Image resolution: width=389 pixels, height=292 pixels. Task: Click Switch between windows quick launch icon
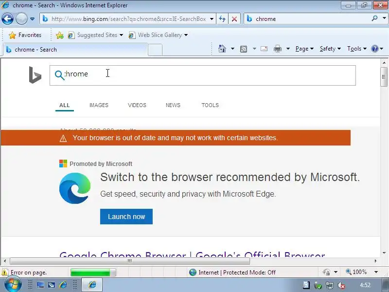(52, 285)
